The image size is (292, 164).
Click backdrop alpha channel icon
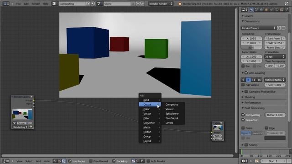point(142,161)
